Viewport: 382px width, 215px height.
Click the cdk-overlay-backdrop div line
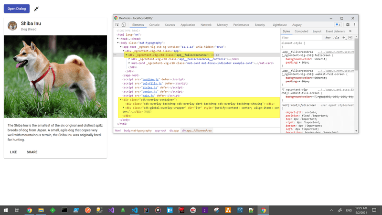click(x=200, y=104)
